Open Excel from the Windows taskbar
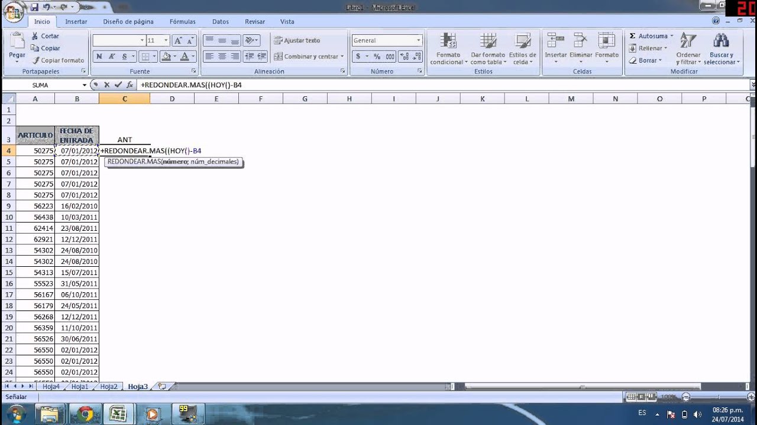This screenshot has width=757, height=425. point(118,414)
